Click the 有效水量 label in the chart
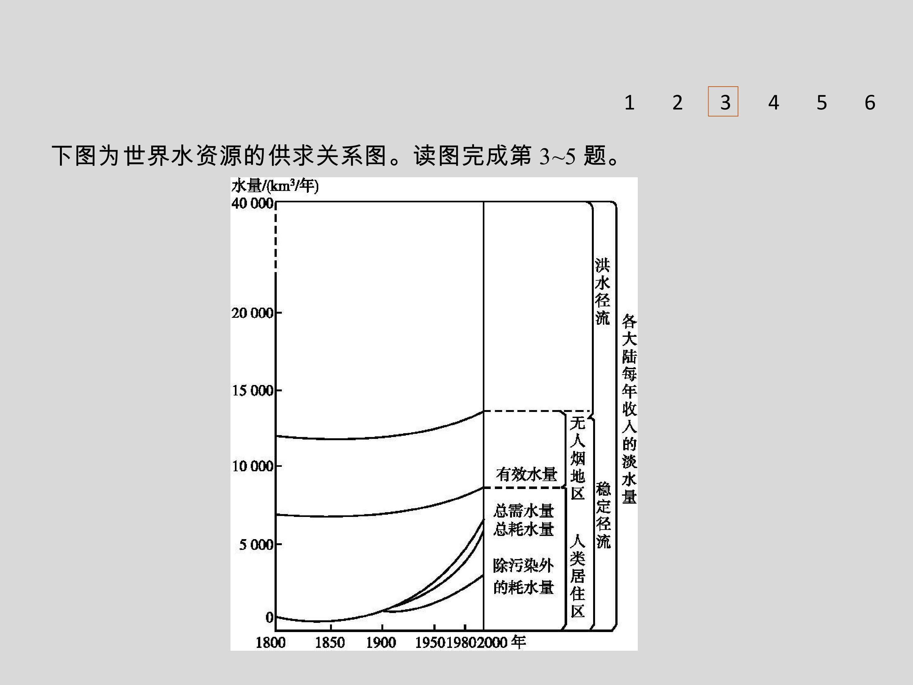The width and height of the screenshot is (913, 685). (x=527, y=474)
